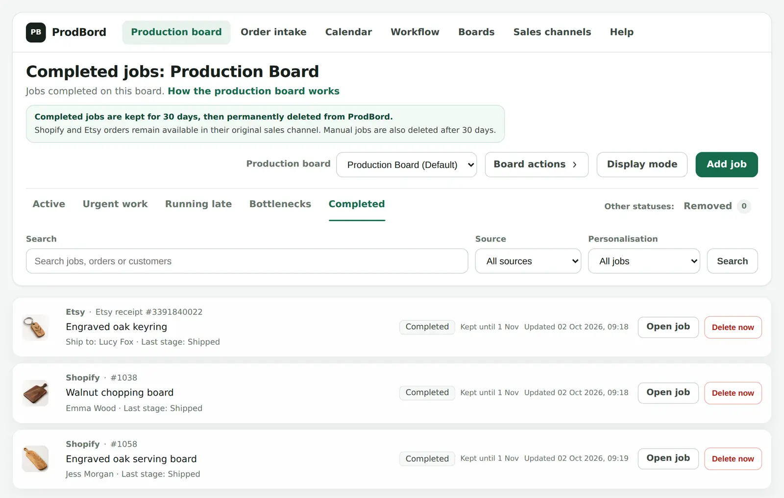
Task: Open the Help menu item
Action: 622,32
